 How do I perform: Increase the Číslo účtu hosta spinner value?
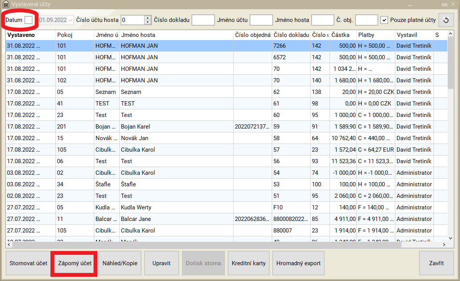pyautogui.click(x=147, y=18)
